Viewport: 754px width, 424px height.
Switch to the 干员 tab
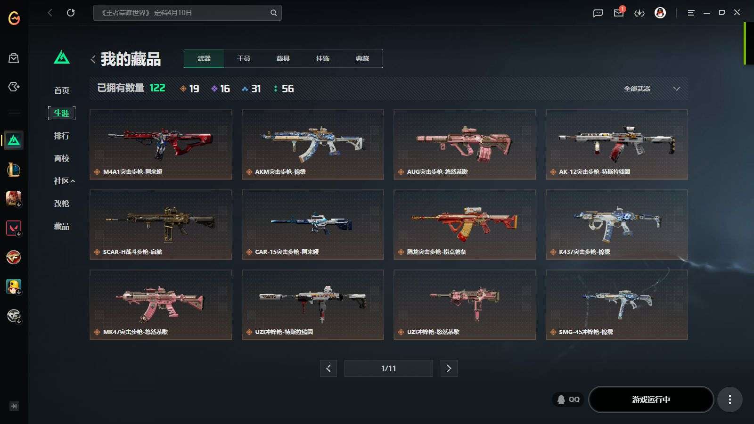click(243, 58)
